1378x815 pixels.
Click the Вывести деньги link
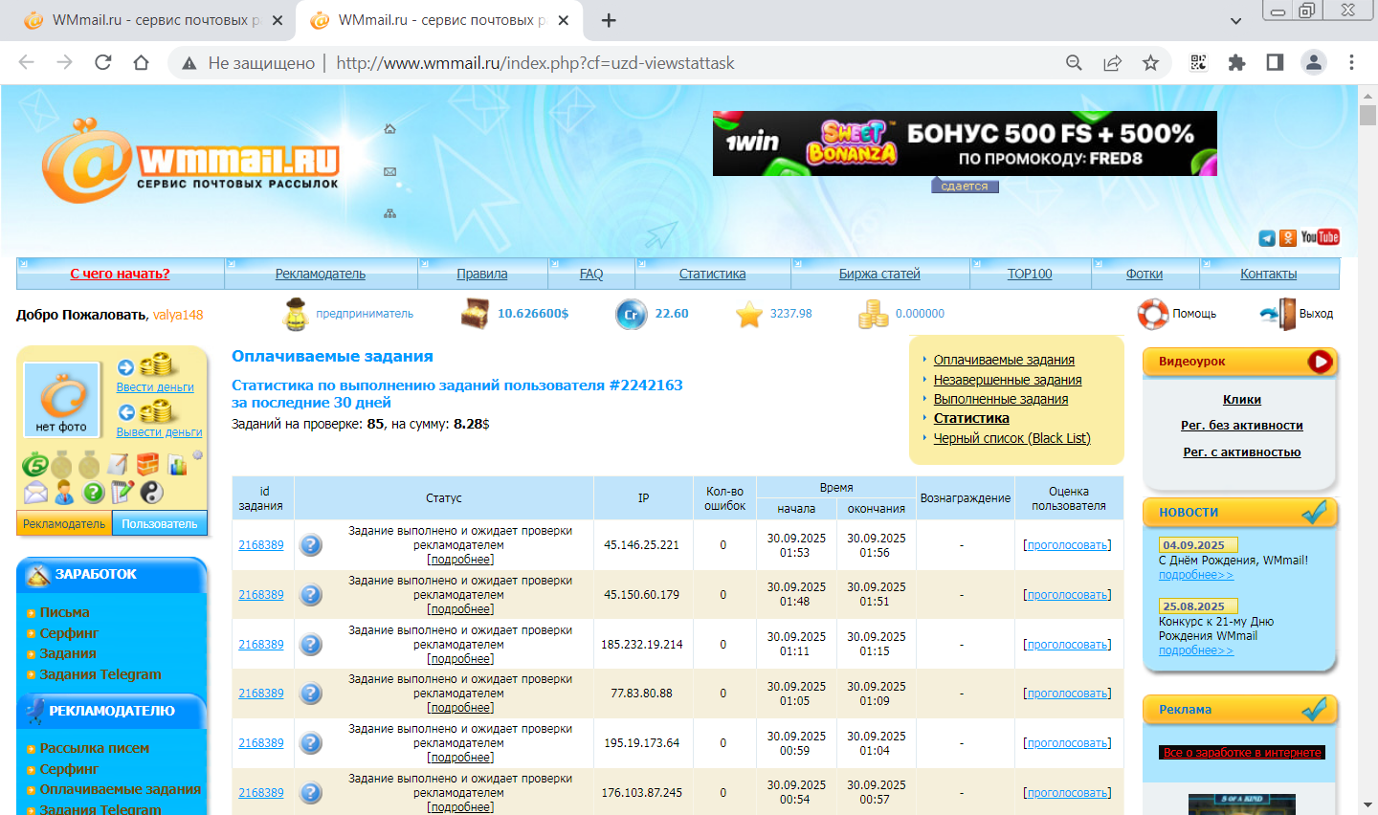tap(159, 432)
